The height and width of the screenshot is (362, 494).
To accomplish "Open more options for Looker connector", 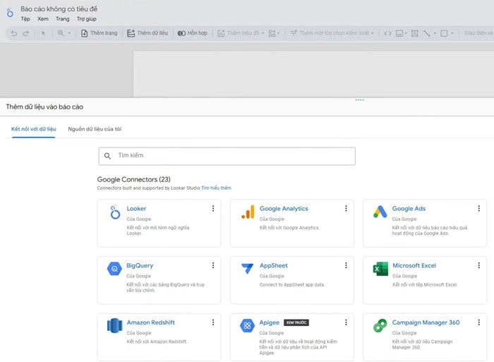I will click(x=213, y=208).
